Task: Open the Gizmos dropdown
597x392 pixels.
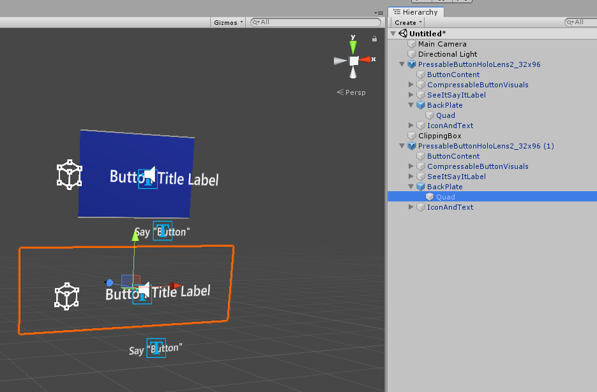Action: (227, 22)
